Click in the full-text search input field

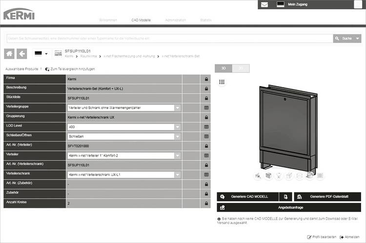point(169,38)
